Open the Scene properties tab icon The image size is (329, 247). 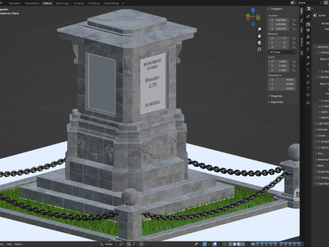[x=308, y=43]
